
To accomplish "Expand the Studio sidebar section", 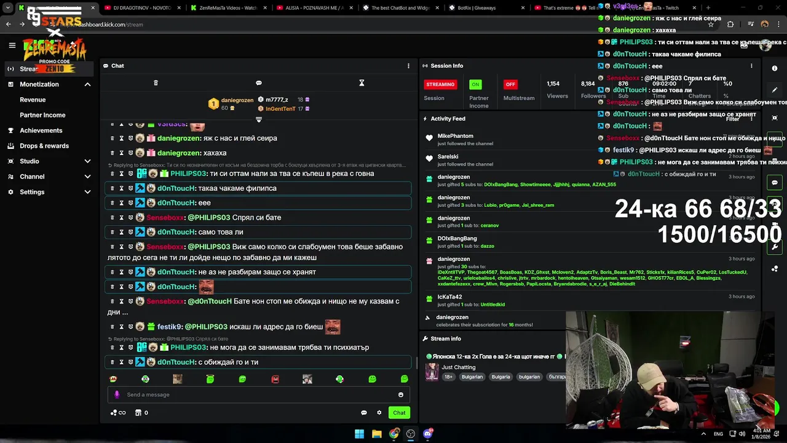I will tap(87, 161).
